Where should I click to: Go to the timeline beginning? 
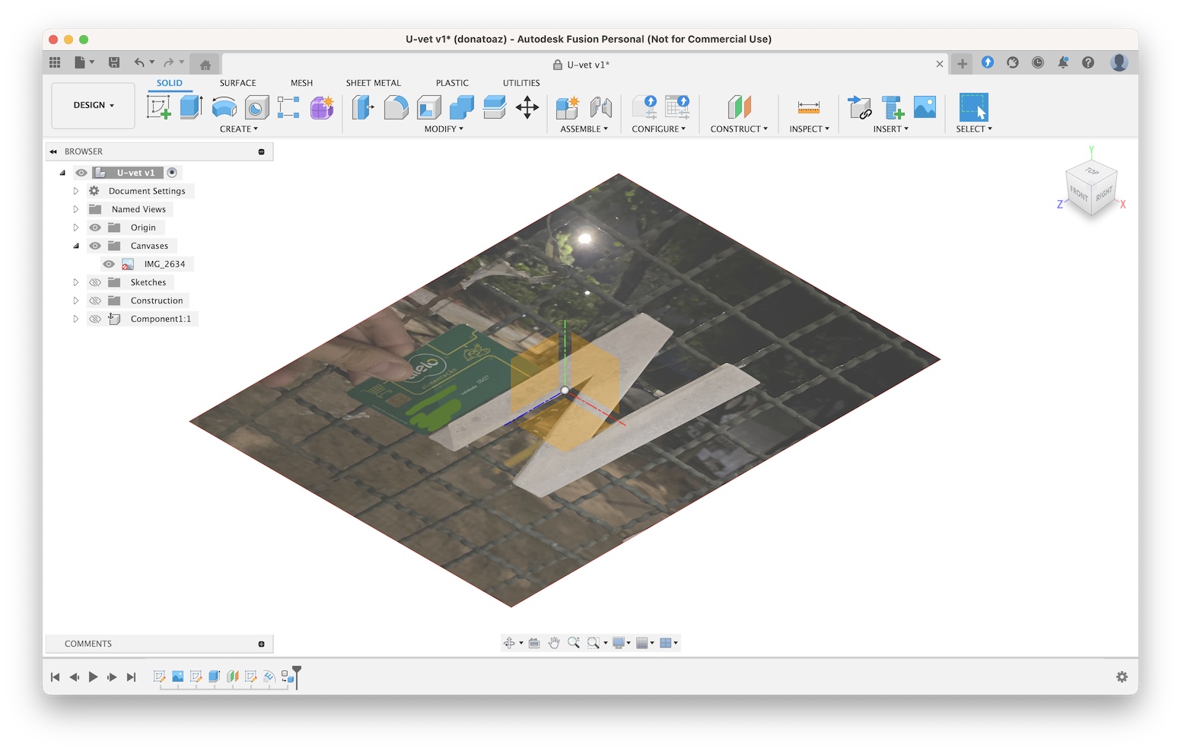pos(55,676)
